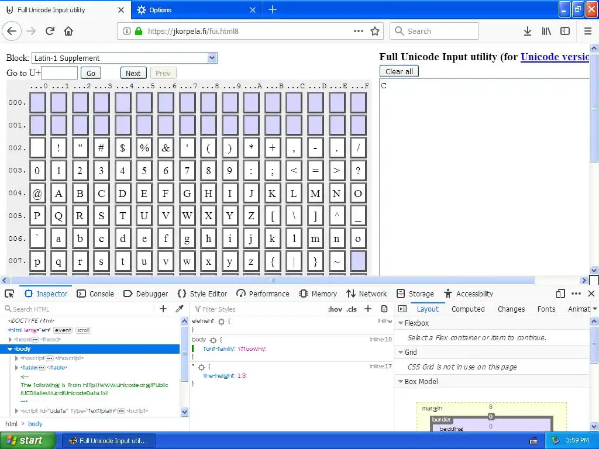Bookmark this page with the star icon
599x449 pixels.
375,31
